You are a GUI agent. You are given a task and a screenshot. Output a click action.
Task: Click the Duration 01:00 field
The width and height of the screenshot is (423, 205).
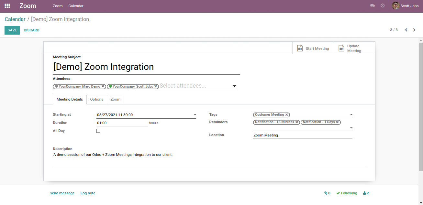pyautogui.click(x=122, y=123)
